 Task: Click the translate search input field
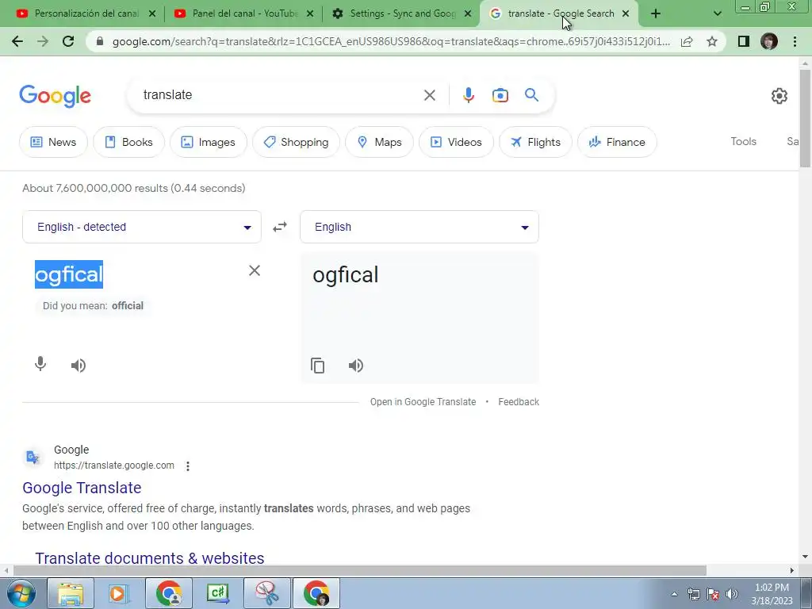click(280, 95)
